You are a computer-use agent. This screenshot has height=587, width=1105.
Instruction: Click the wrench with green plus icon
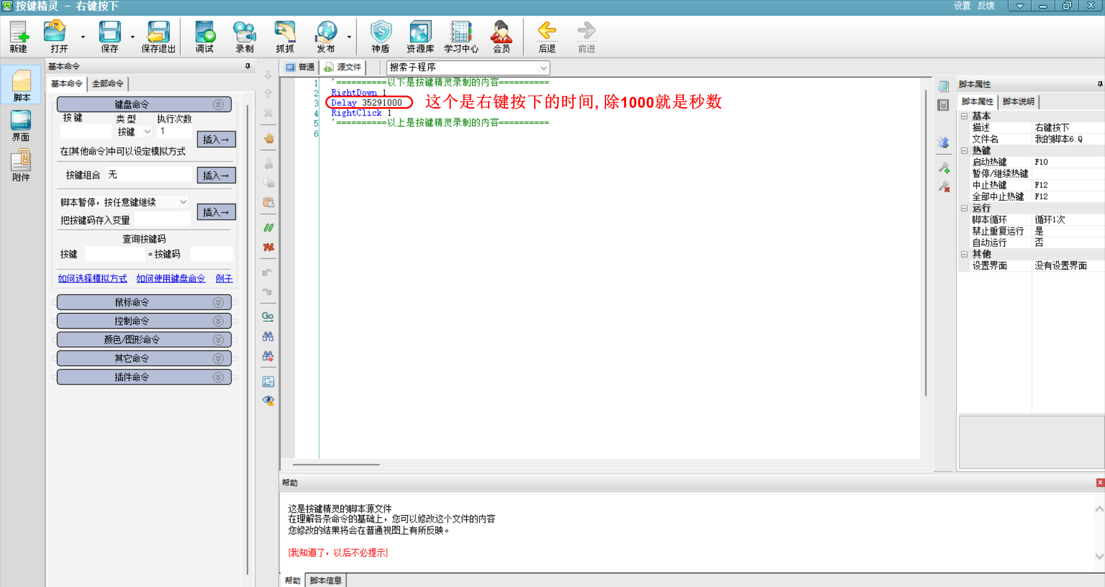click(x=944, y=167)
